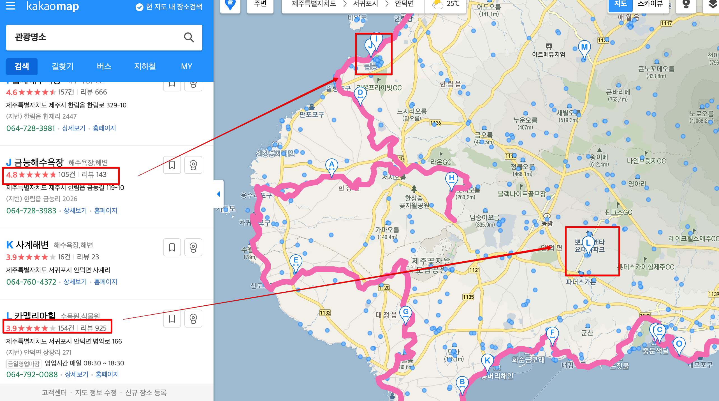This screenshot has height=401, width=719.
Task: Select the 지도 map view toggle
Action: point(620,4)
